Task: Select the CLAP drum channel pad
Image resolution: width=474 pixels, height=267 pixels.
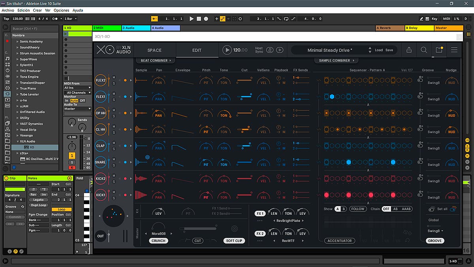Action: tap(101, 146)
